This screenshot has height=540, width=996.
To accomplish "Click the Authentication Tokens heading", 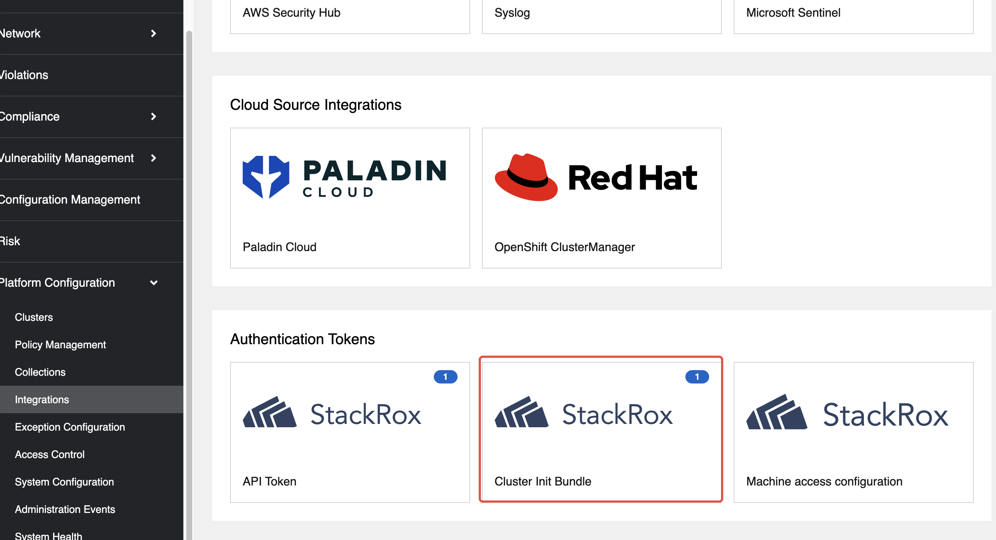I will point(302,339).
